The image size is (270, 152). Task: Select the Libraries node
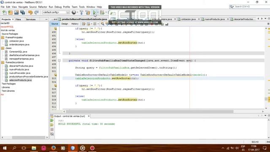point(5,87)
